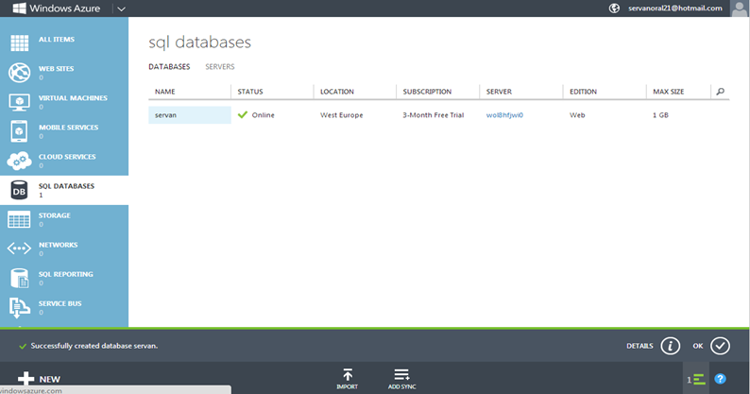The height and width of the screenshot is (394, 750).
Task: Select the Mobile Services phone icon
Action: [19, 131]
